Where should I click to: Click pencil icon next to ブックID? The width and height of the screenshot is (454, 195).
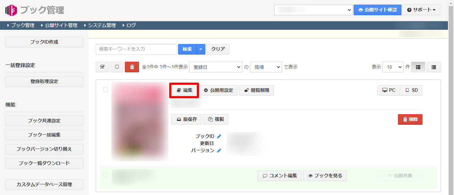coord(219,136)
